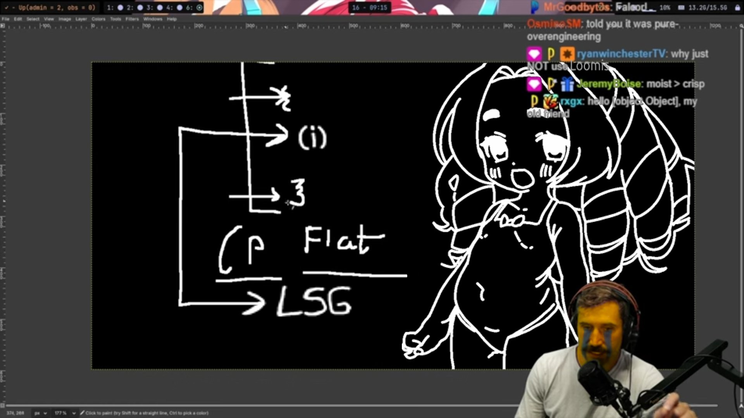Click the lock icon in top bar

click(737, 7)
